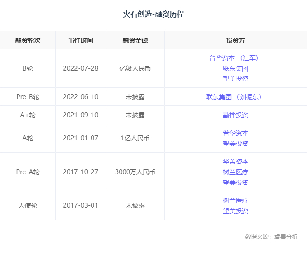This screenshot has width=307, height=253.
Task: Click the 事件时间 column header
Action: click(80, 40)
